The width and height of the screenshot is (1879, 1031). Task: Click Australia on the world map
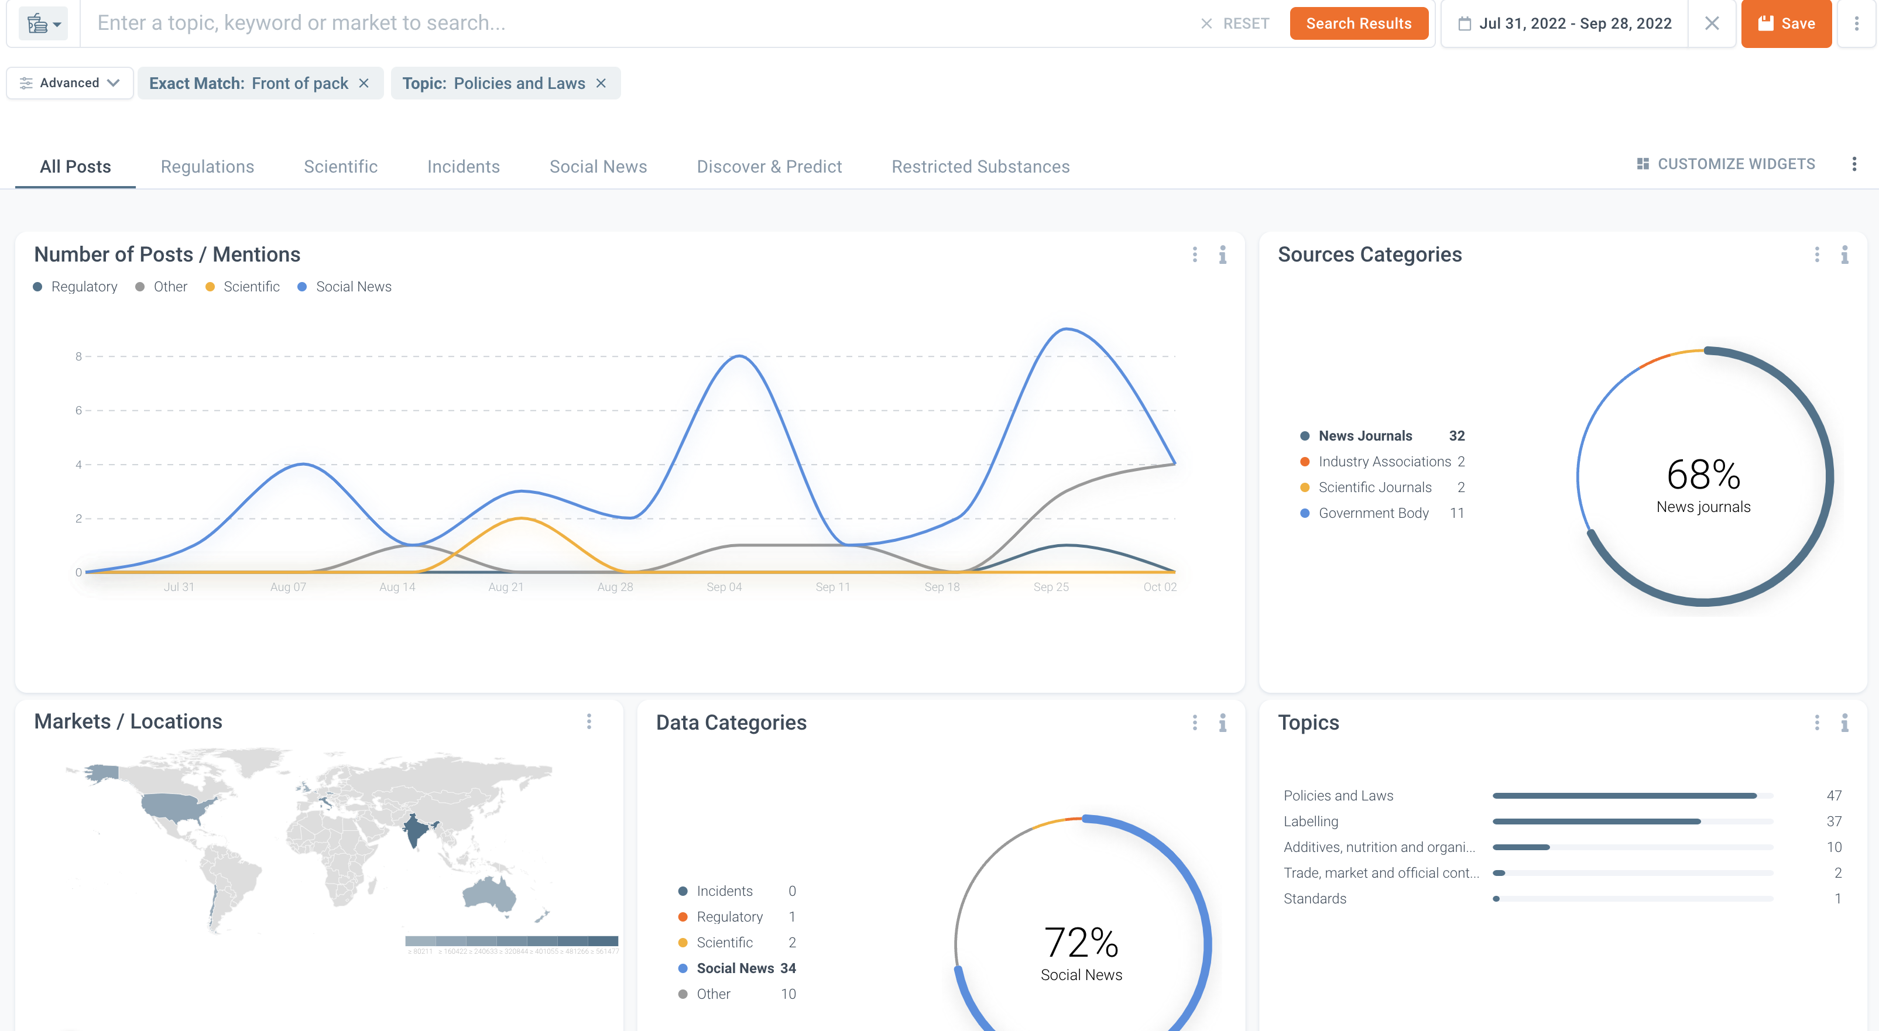click(x=489, y=894)
